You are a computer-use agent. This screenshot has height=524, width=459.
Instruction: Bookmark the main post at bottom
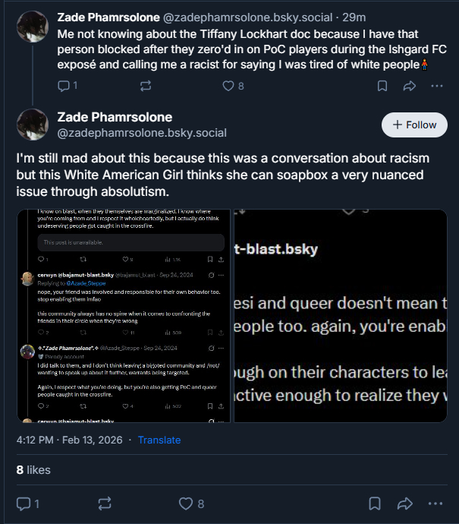point(374,503)
